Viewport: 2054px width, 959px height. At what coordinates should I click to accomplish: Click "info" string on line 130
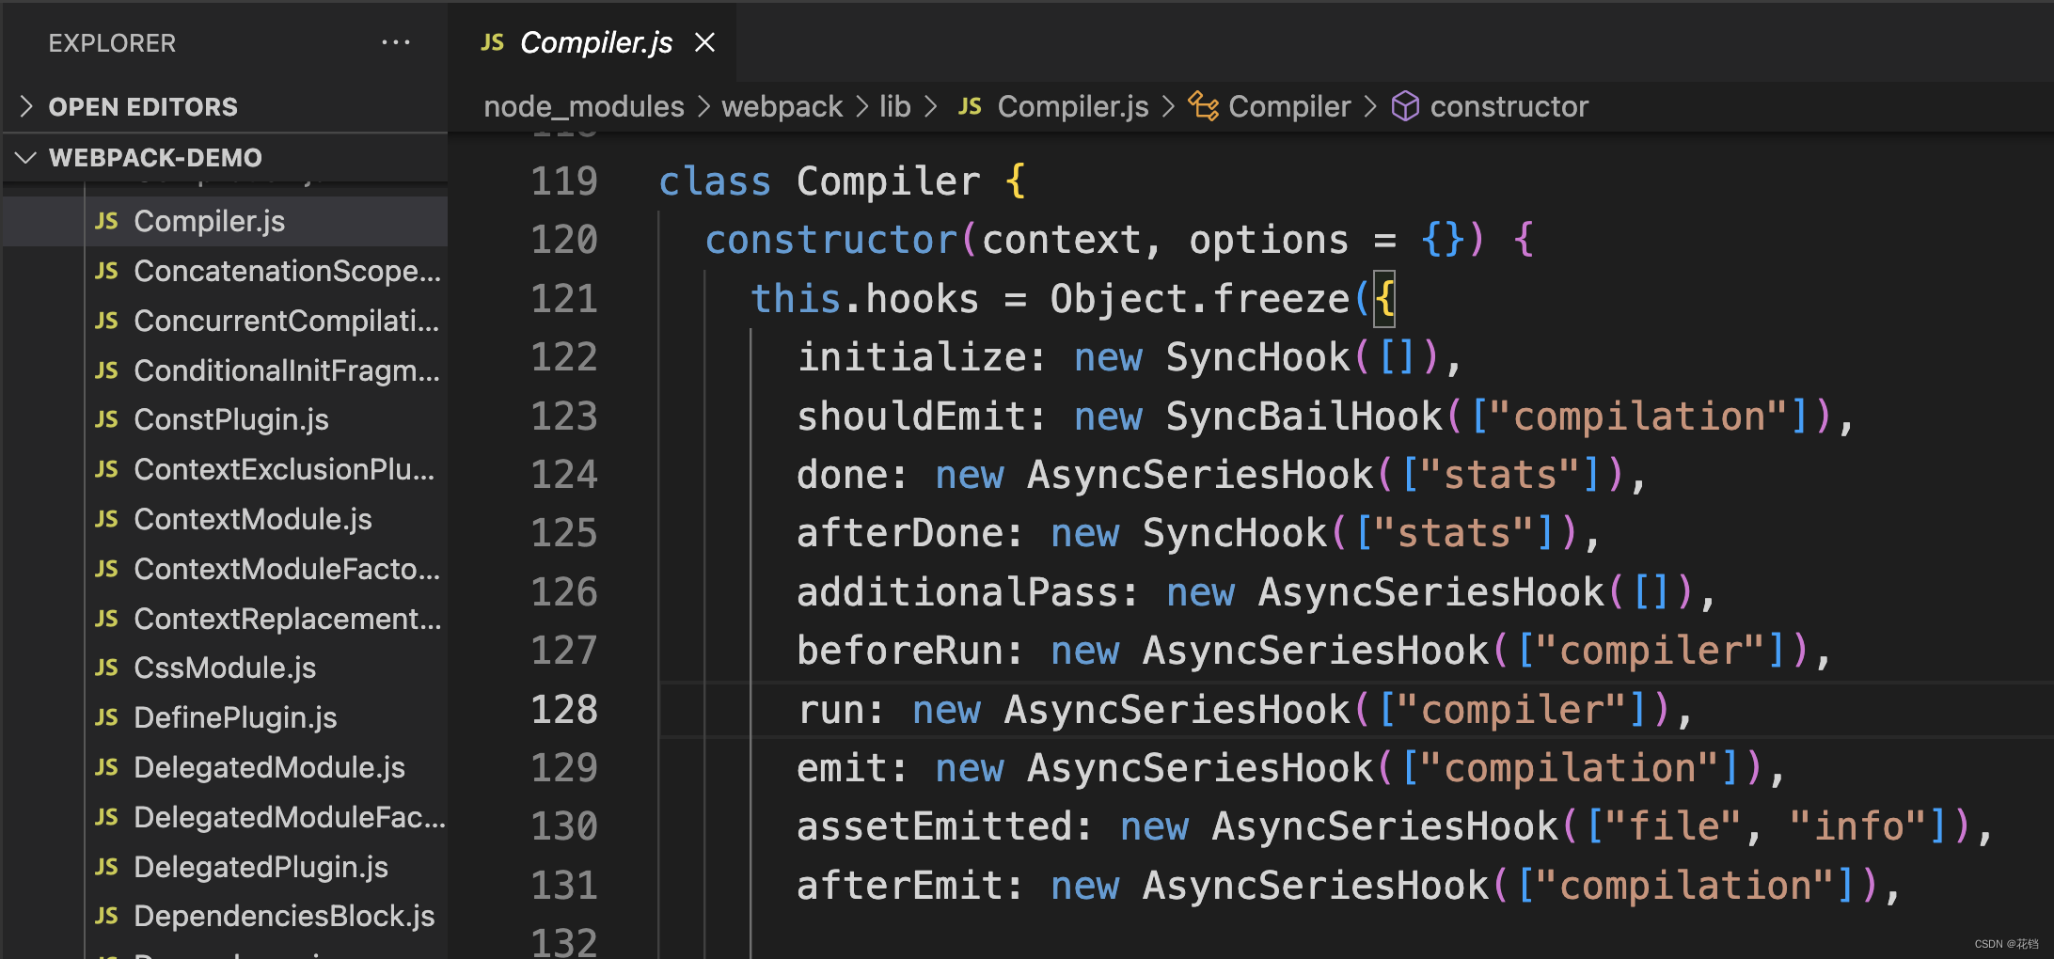click(1856, 826)
